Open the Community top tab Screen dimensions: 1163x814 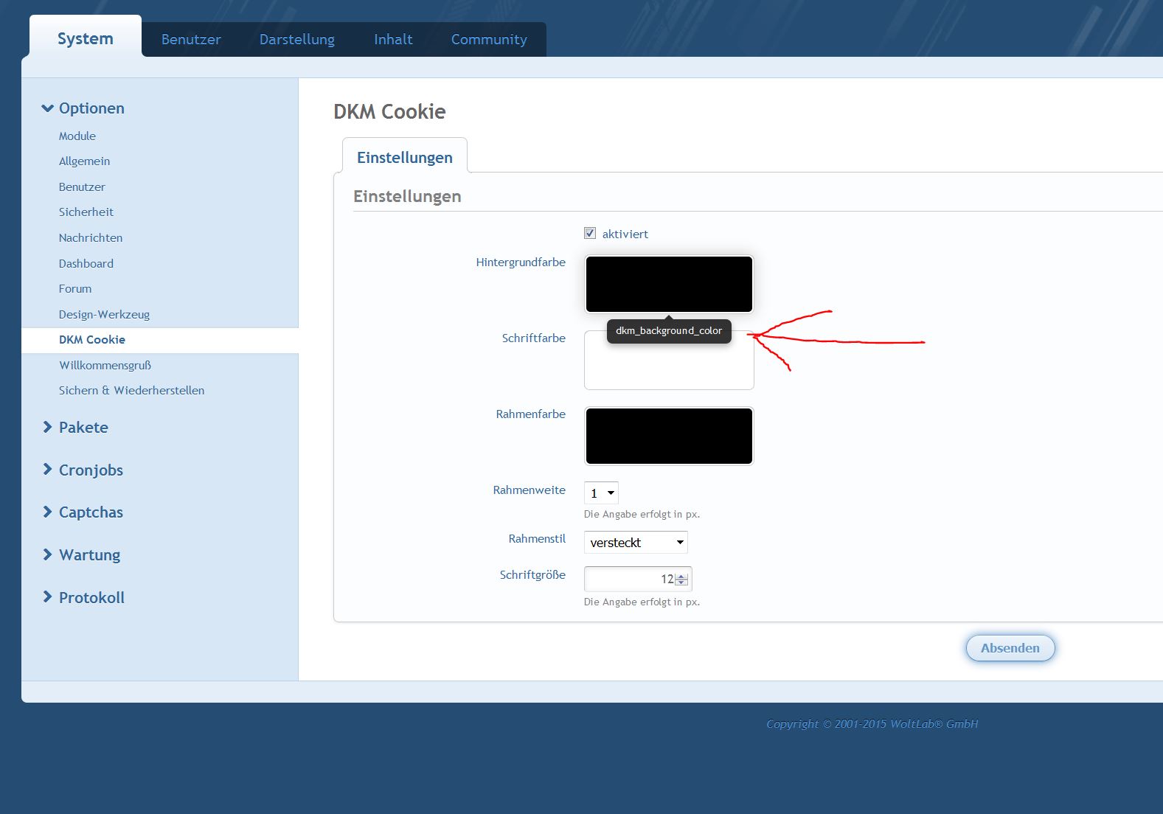click(x=489, y=40)
